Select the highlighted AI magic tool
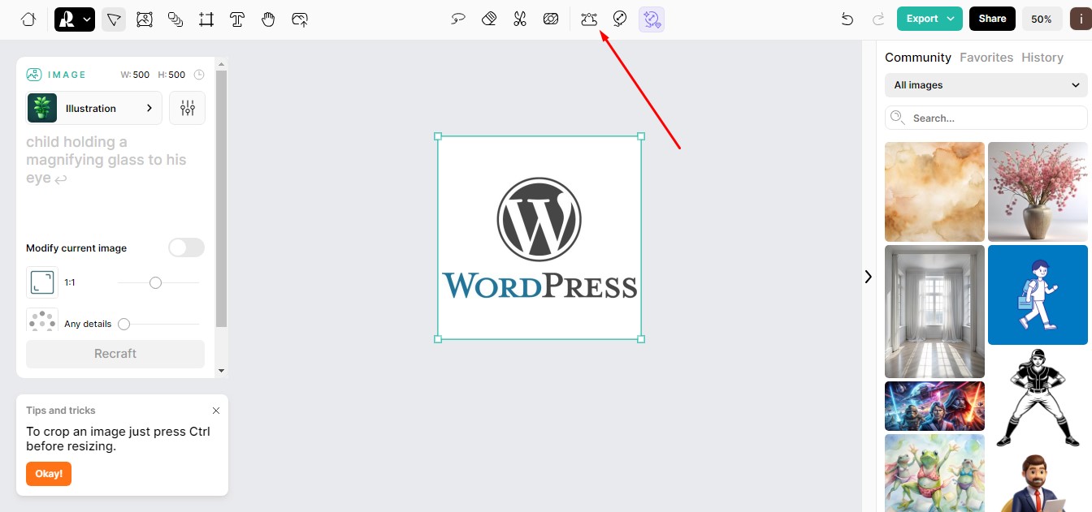The image size is (1092, 512). tap(651, 18)
